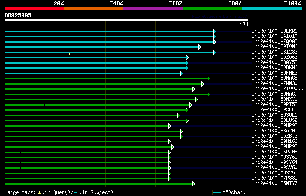Screen dimensions: 306x196
Task: Open the UniRef100_Q9LKR1 subject label
Action: 274,31
